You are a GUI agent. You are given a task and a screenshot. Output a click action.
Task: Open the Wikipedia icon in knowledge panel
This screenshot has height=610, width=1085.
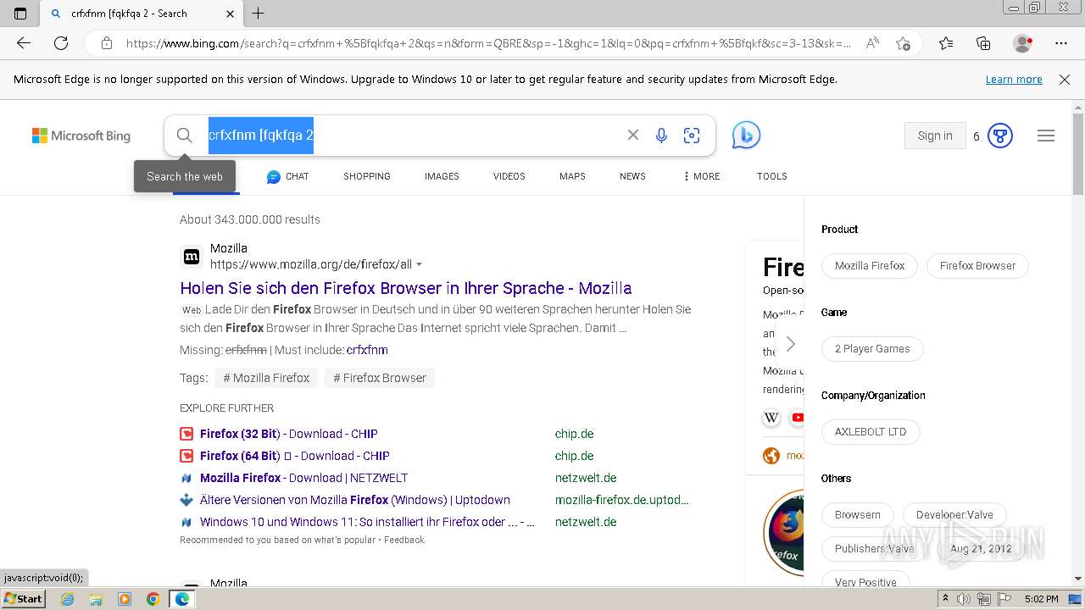771,418
